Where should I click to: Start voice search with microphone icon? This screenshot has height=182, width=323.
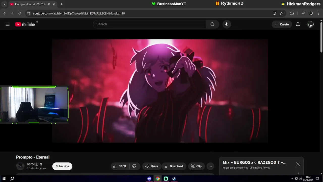tap(227, 24)
